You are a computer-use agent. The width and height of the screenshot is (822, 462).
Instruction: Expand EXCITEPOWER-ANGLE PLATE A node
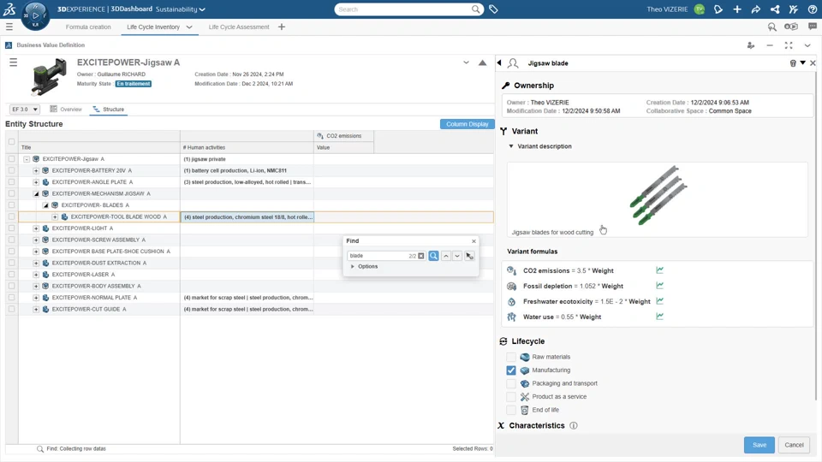click(x=36, y=182)
